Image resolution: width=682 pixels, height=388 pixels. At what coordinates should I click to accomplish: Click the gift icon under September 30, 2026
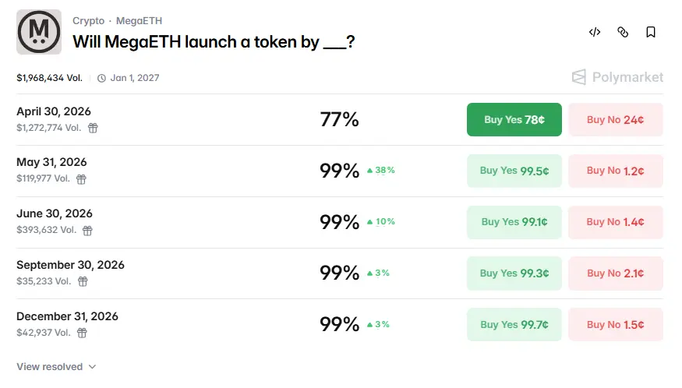point(83,282)
